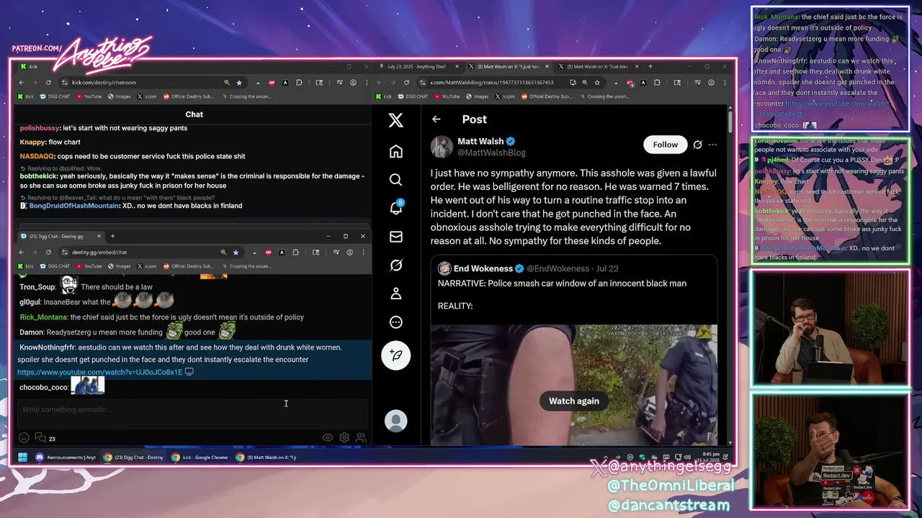922x518 pixels.
Task: Bookmark the kick.com chatroom page star
Action: (239, 83)
